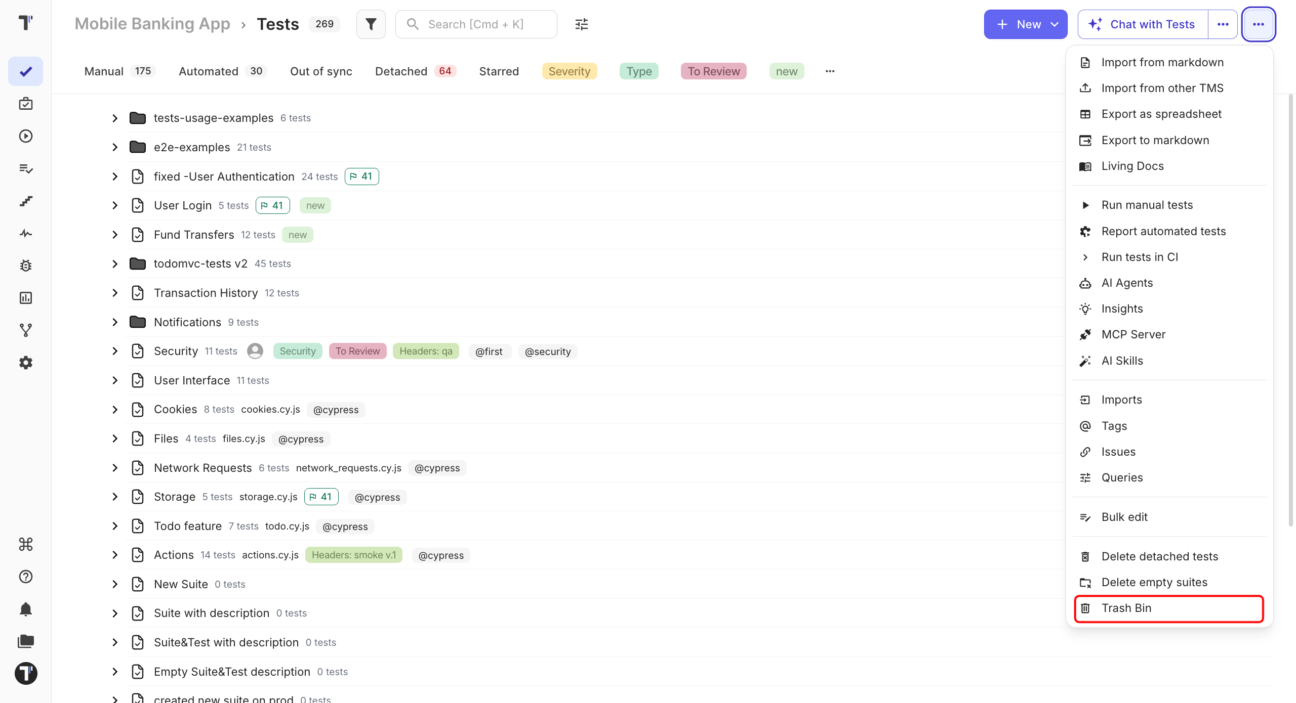Expand the tests-usage-examples folder

point(115,118)
